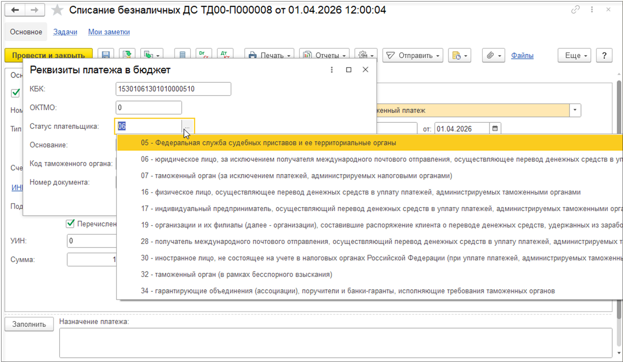
Task: Open the calendar picker next to date 01.04.2026
Action: [x=495, y=128]
